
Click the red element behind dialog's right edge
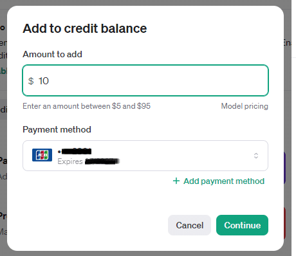click(284, 223)
